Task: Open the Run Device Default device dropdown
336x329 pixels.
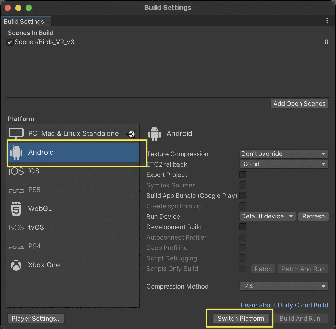Action: coord(268,216)
